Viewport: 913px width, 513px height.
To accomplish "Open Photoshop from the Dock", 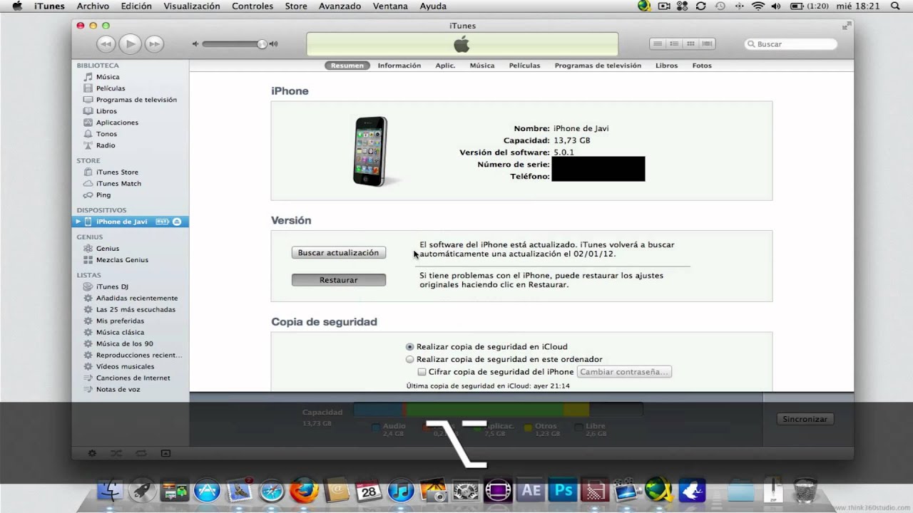I will click(x=564, y=490).
